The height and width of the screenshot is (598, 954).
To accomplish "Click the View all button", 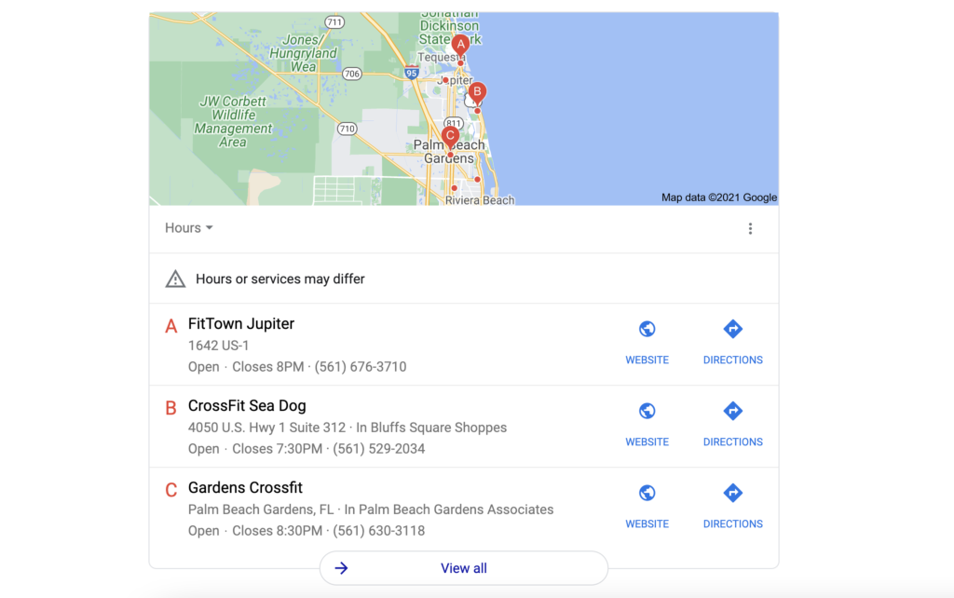I will [463, 568].
